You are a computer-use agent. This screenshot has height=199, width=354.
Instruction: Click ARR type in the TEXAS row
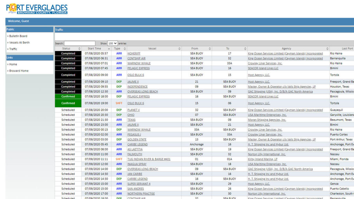click(119, 120)
